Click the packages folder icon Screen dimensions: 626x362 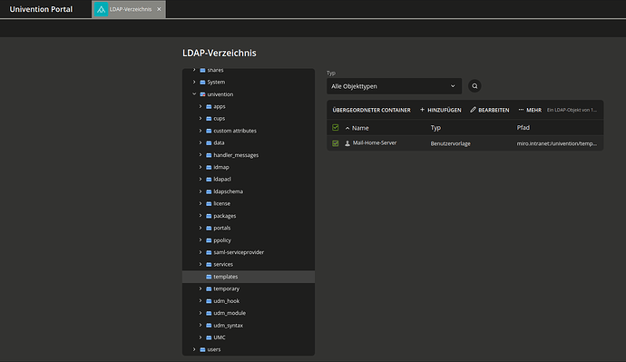(x=209, y=216)
